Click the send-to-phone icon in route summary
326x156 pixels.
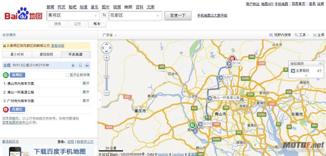click(x=80, y=66)
